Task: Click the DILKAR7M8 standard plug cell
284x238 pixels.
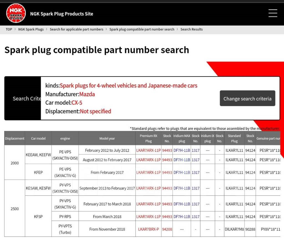Action: 234,229
